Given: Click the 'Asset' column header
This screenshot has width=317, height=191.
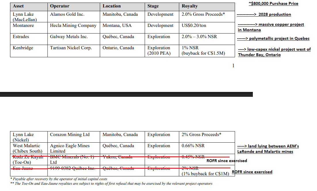Looking at the screenshot, I should (x=29, y=7).
